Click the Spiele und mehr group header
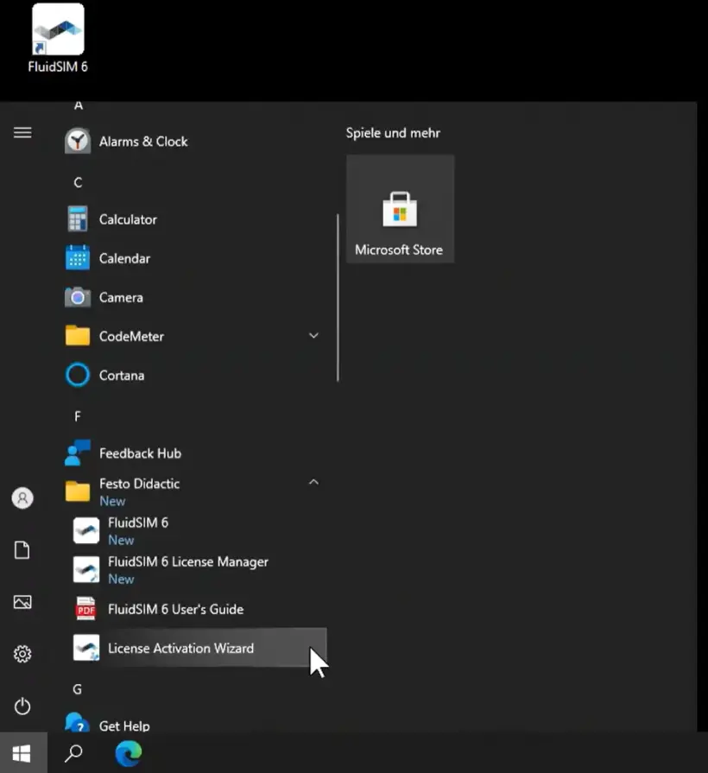708x773 pixels. tap(393, 133)
